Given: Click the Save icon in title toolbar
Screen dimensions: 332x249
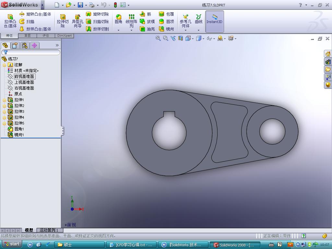Looking at the screenshot, I should coord(80,5).
